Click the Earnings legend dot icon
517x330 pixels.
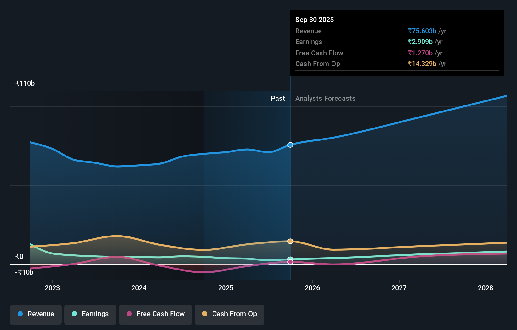click(x=74, y=314)
